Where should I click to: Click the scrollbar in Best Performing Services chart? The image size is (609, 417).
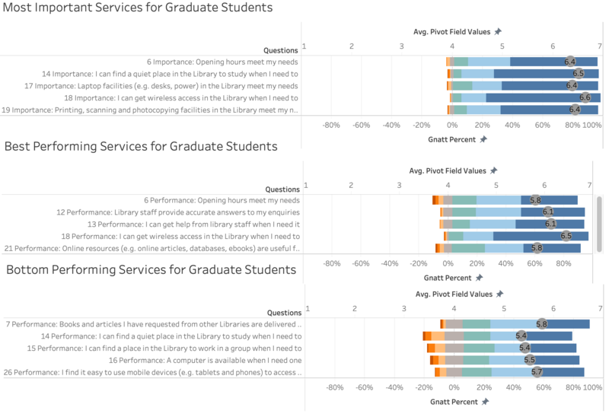pos(599,224)
